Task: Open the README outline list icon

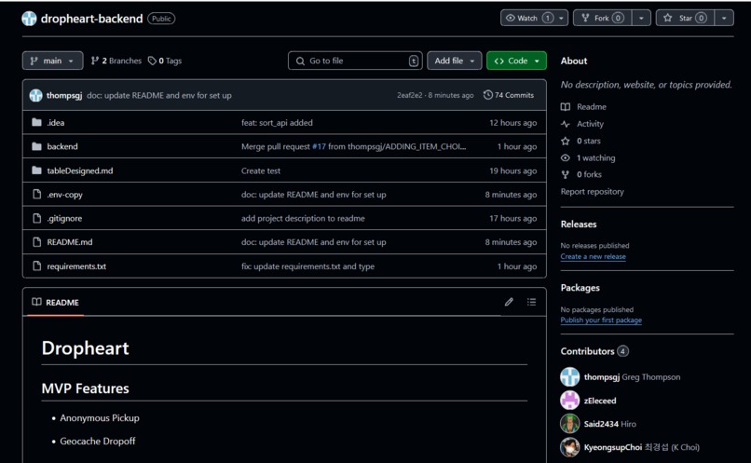Action: pos(531,302)
